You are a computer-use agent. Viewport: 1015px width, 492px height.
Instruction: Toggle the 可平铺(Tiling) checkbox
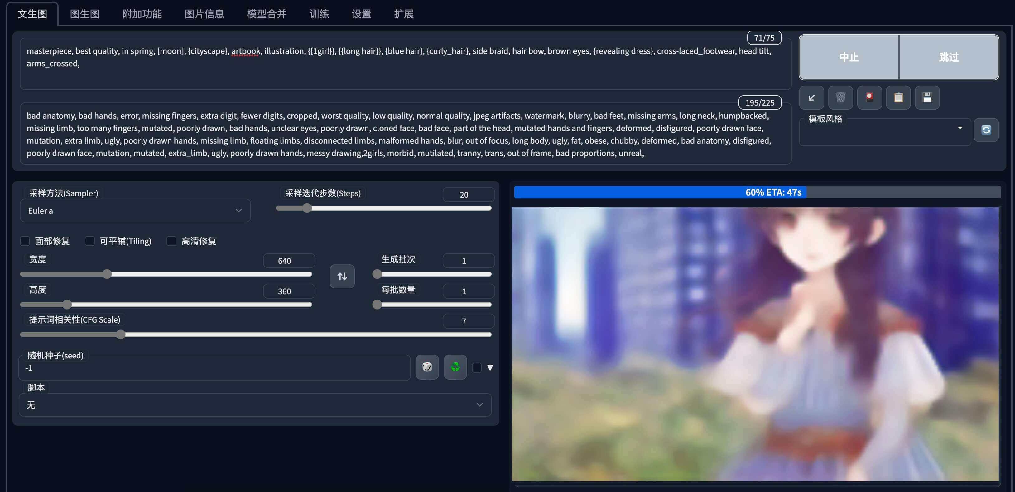pos(90,241)
